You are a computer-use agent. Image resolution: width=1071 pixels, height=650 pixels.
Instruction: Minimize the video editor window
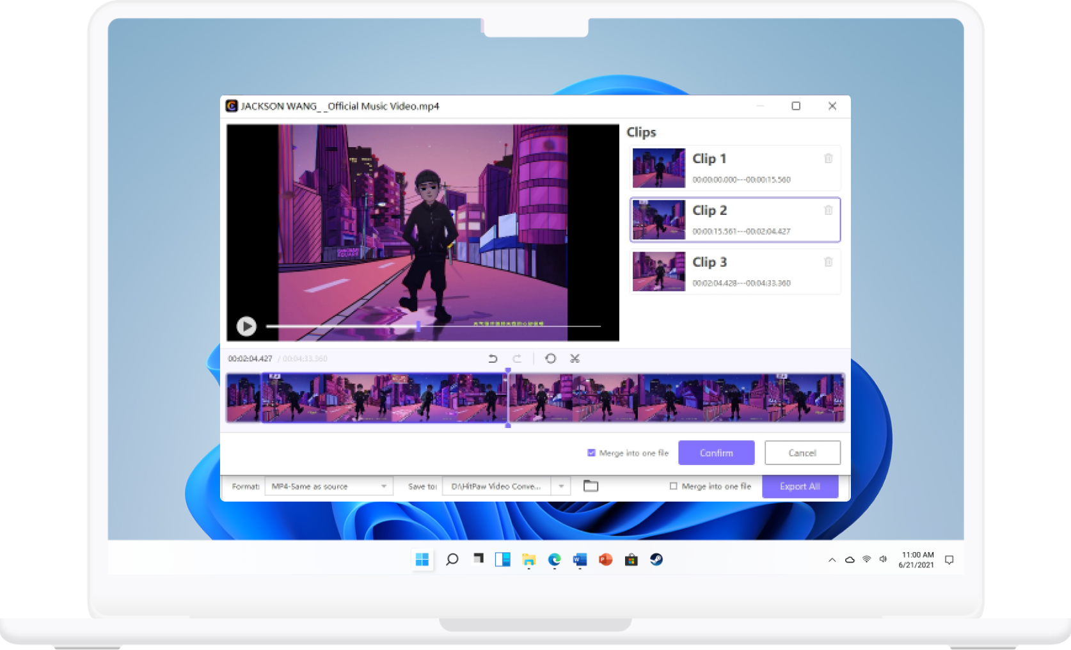[x=760, y=106]
